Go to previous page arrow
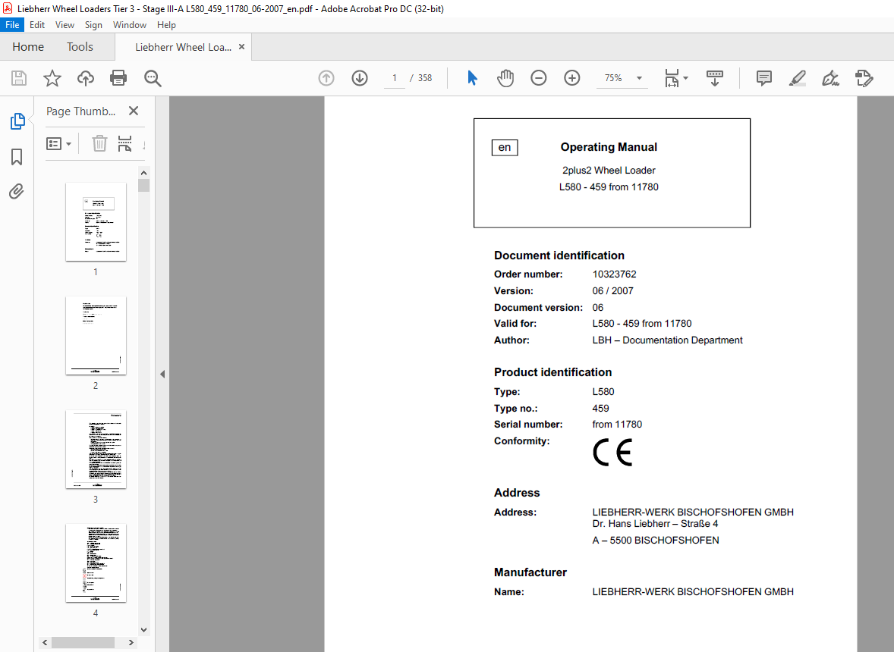 coord(326,78)
